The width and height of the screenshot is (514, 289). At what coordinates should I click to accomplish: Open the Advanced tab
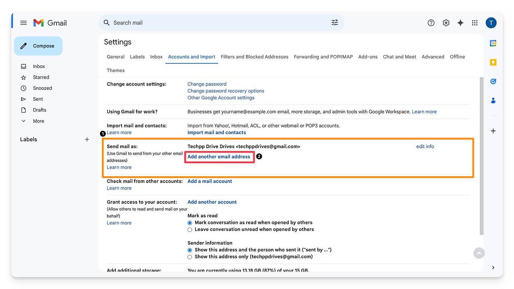433,57
